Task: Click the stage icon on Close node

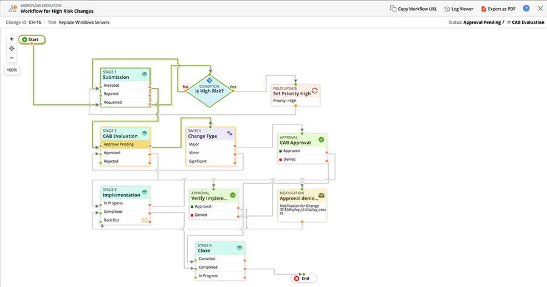Action: pos(239,248)
